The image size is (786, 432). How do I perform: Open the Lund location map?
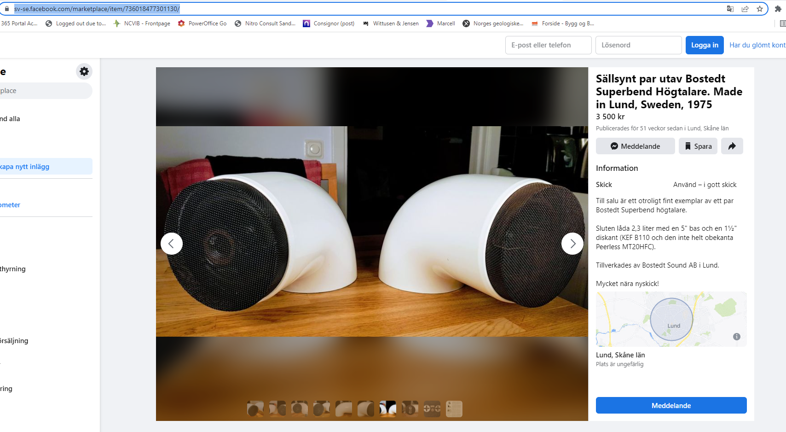click(671, 319)
